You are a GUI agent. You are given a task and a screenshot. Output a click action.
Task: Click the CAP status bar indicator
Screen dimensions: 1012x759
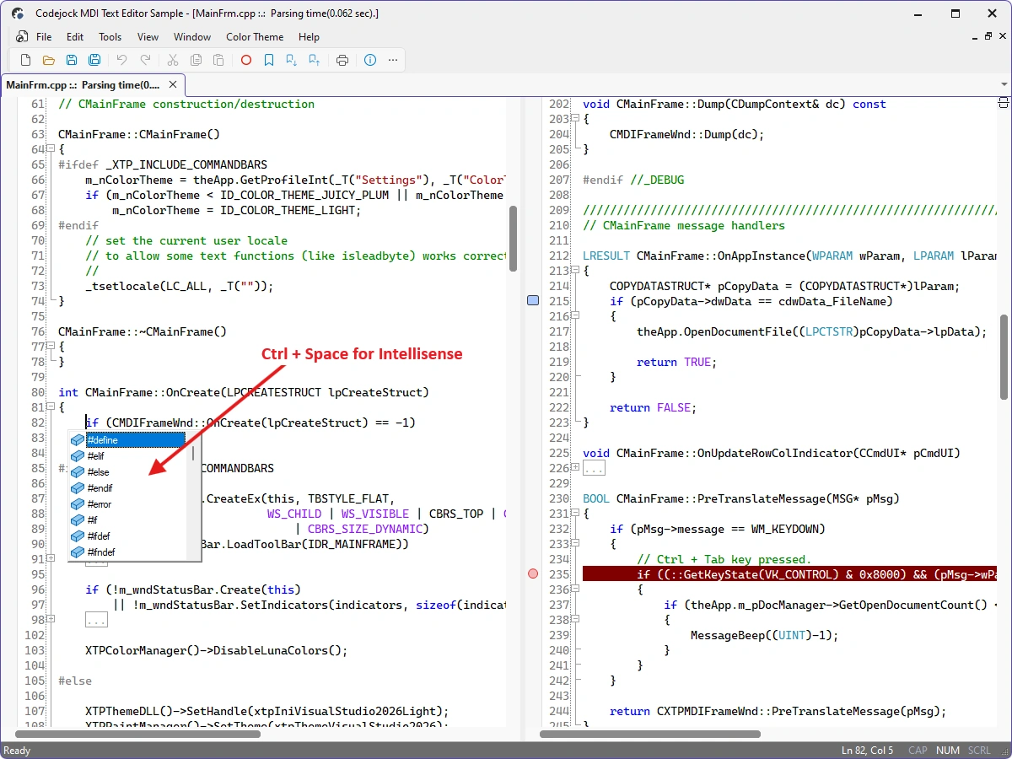pyautogui.click(x=918, y=751)
